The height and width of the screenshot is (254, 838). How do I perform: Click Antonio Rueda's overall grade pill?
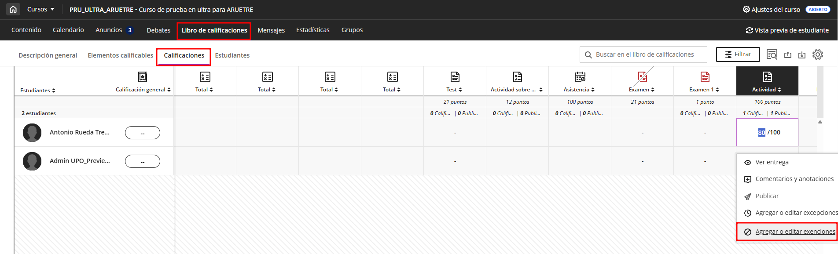143,133
